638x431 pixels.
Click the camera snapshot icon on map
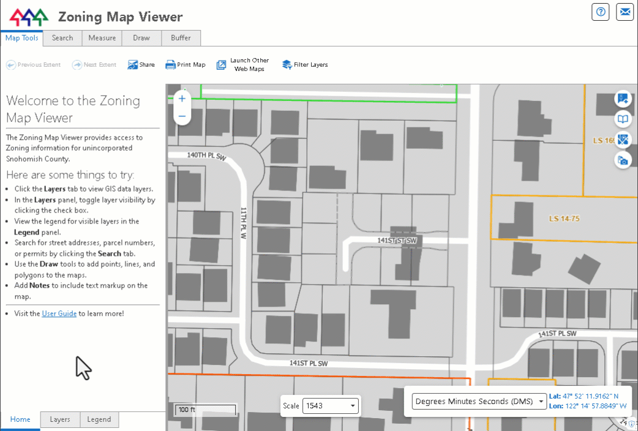click(x=623, y=160)
